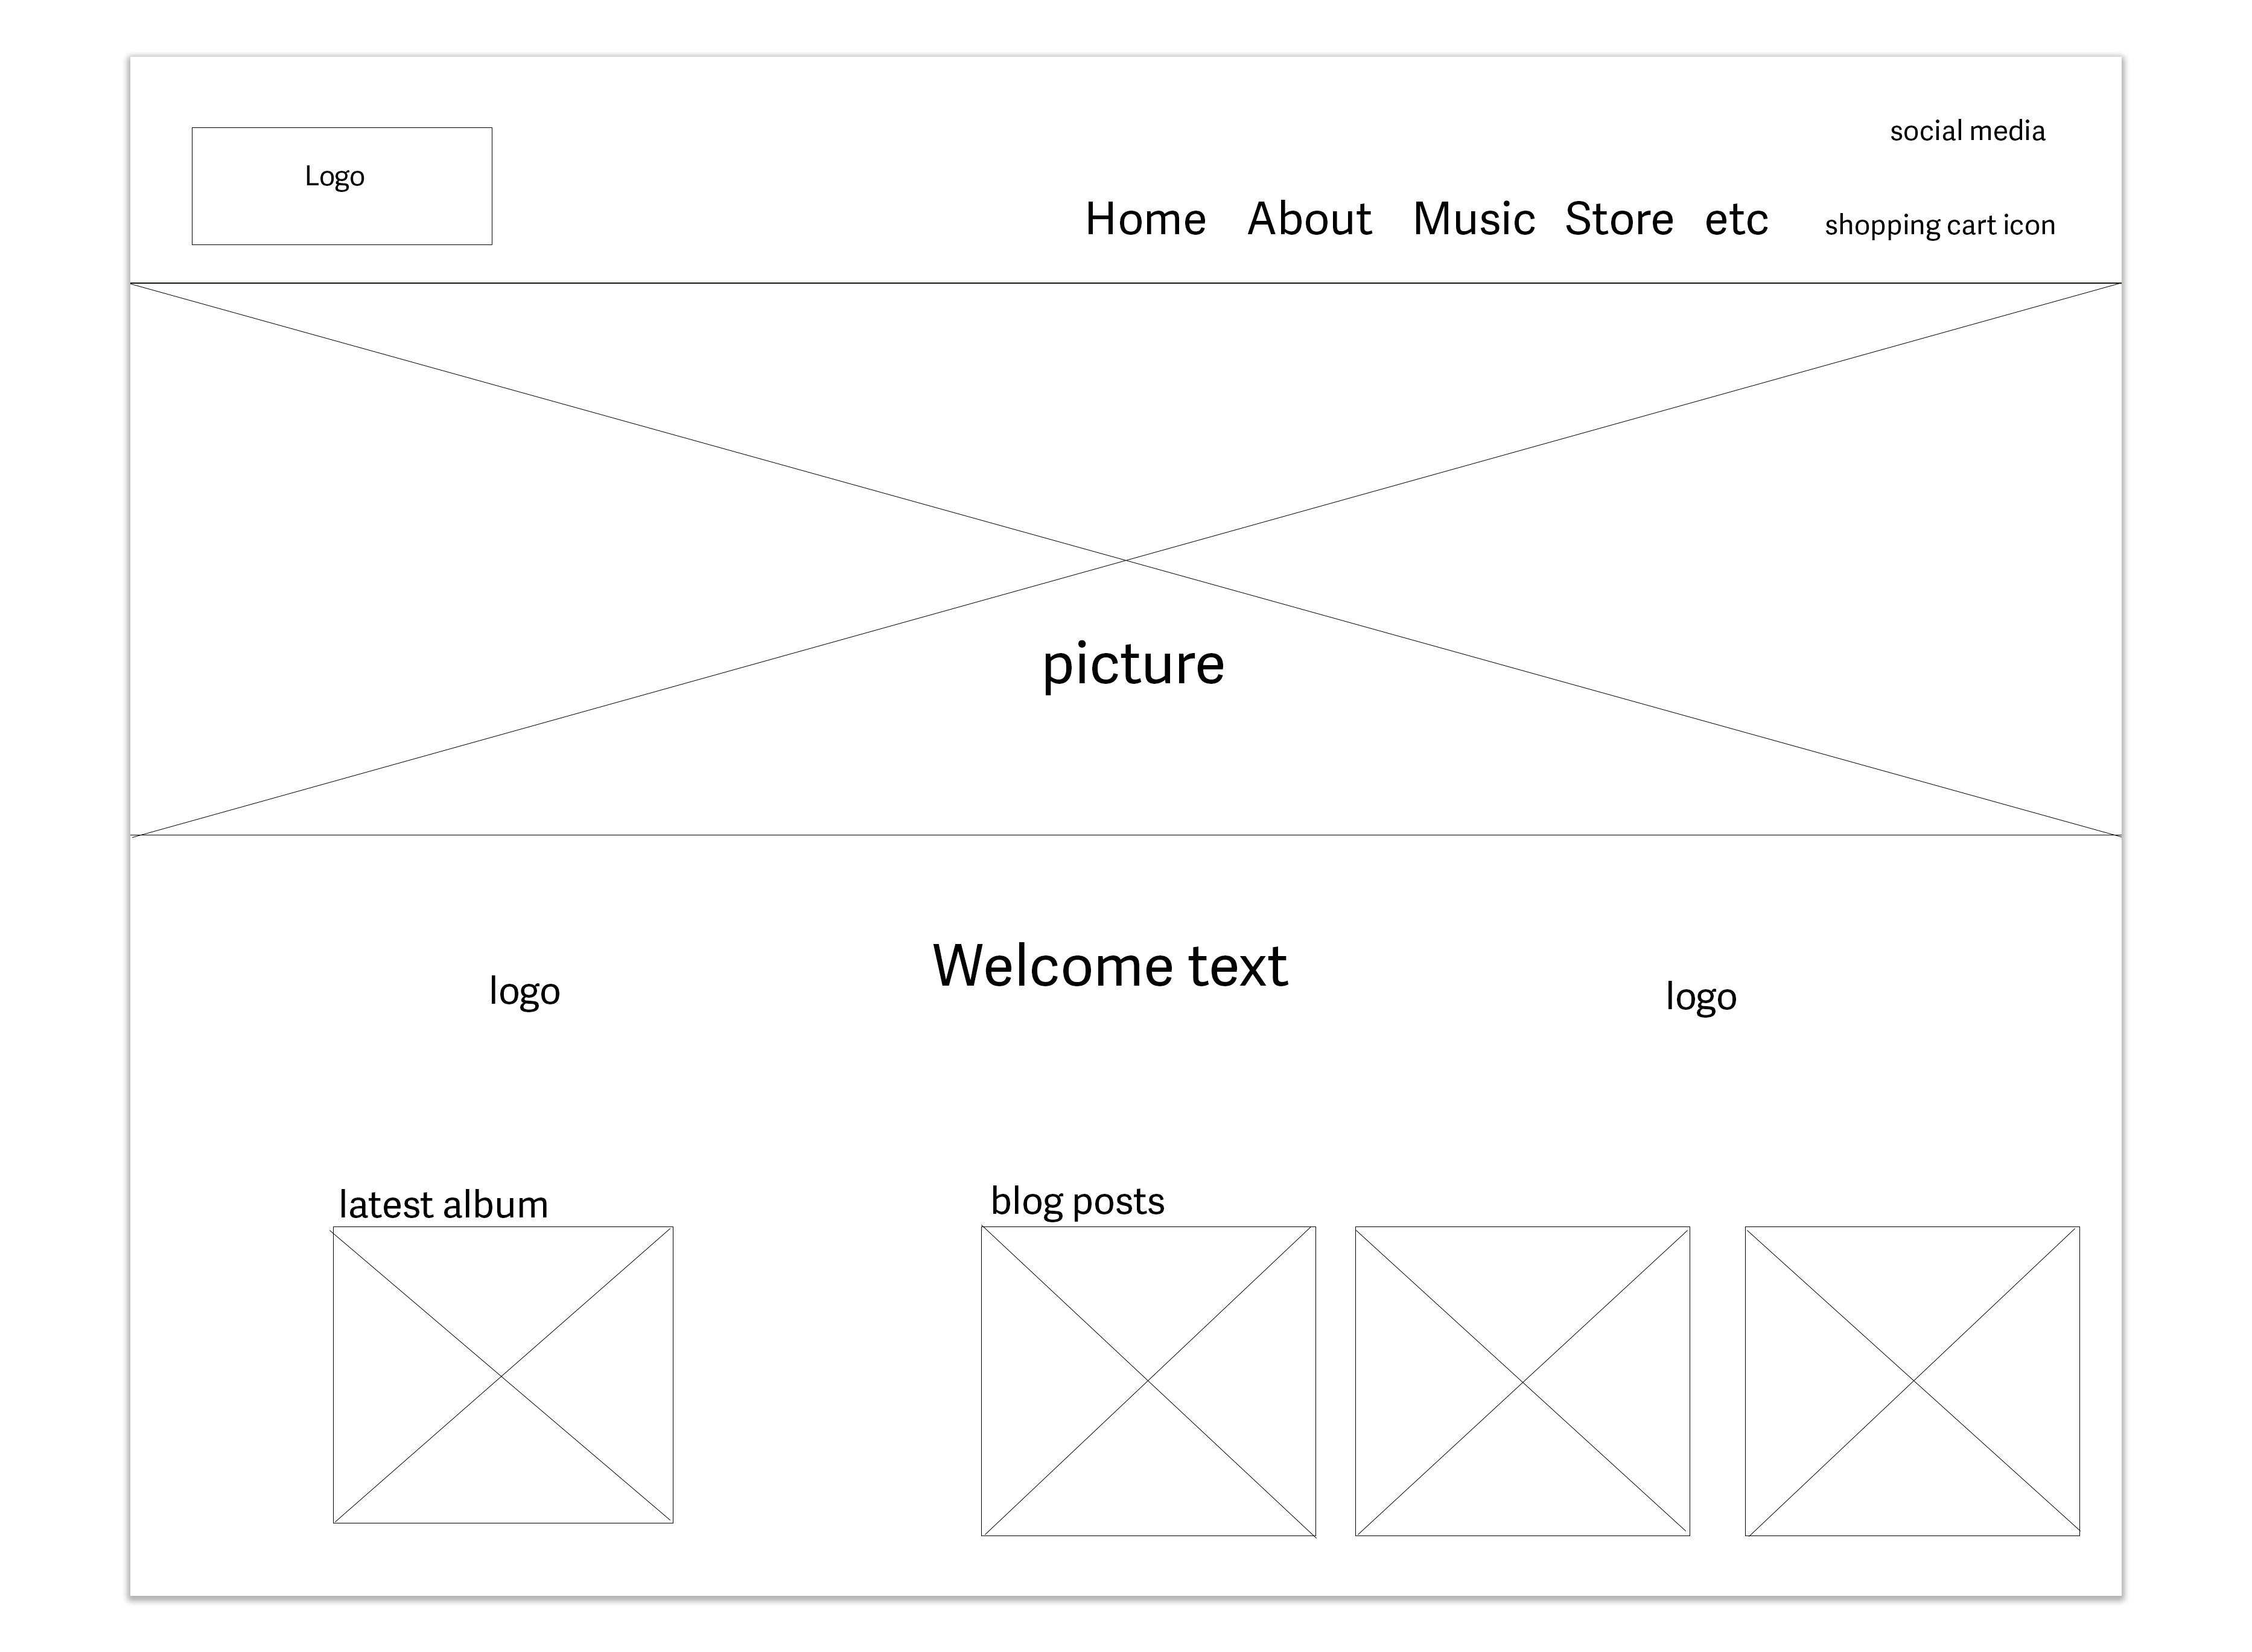Open the third blog post thumbnail
Screen dimensions: 2252x1652
1911,1380
